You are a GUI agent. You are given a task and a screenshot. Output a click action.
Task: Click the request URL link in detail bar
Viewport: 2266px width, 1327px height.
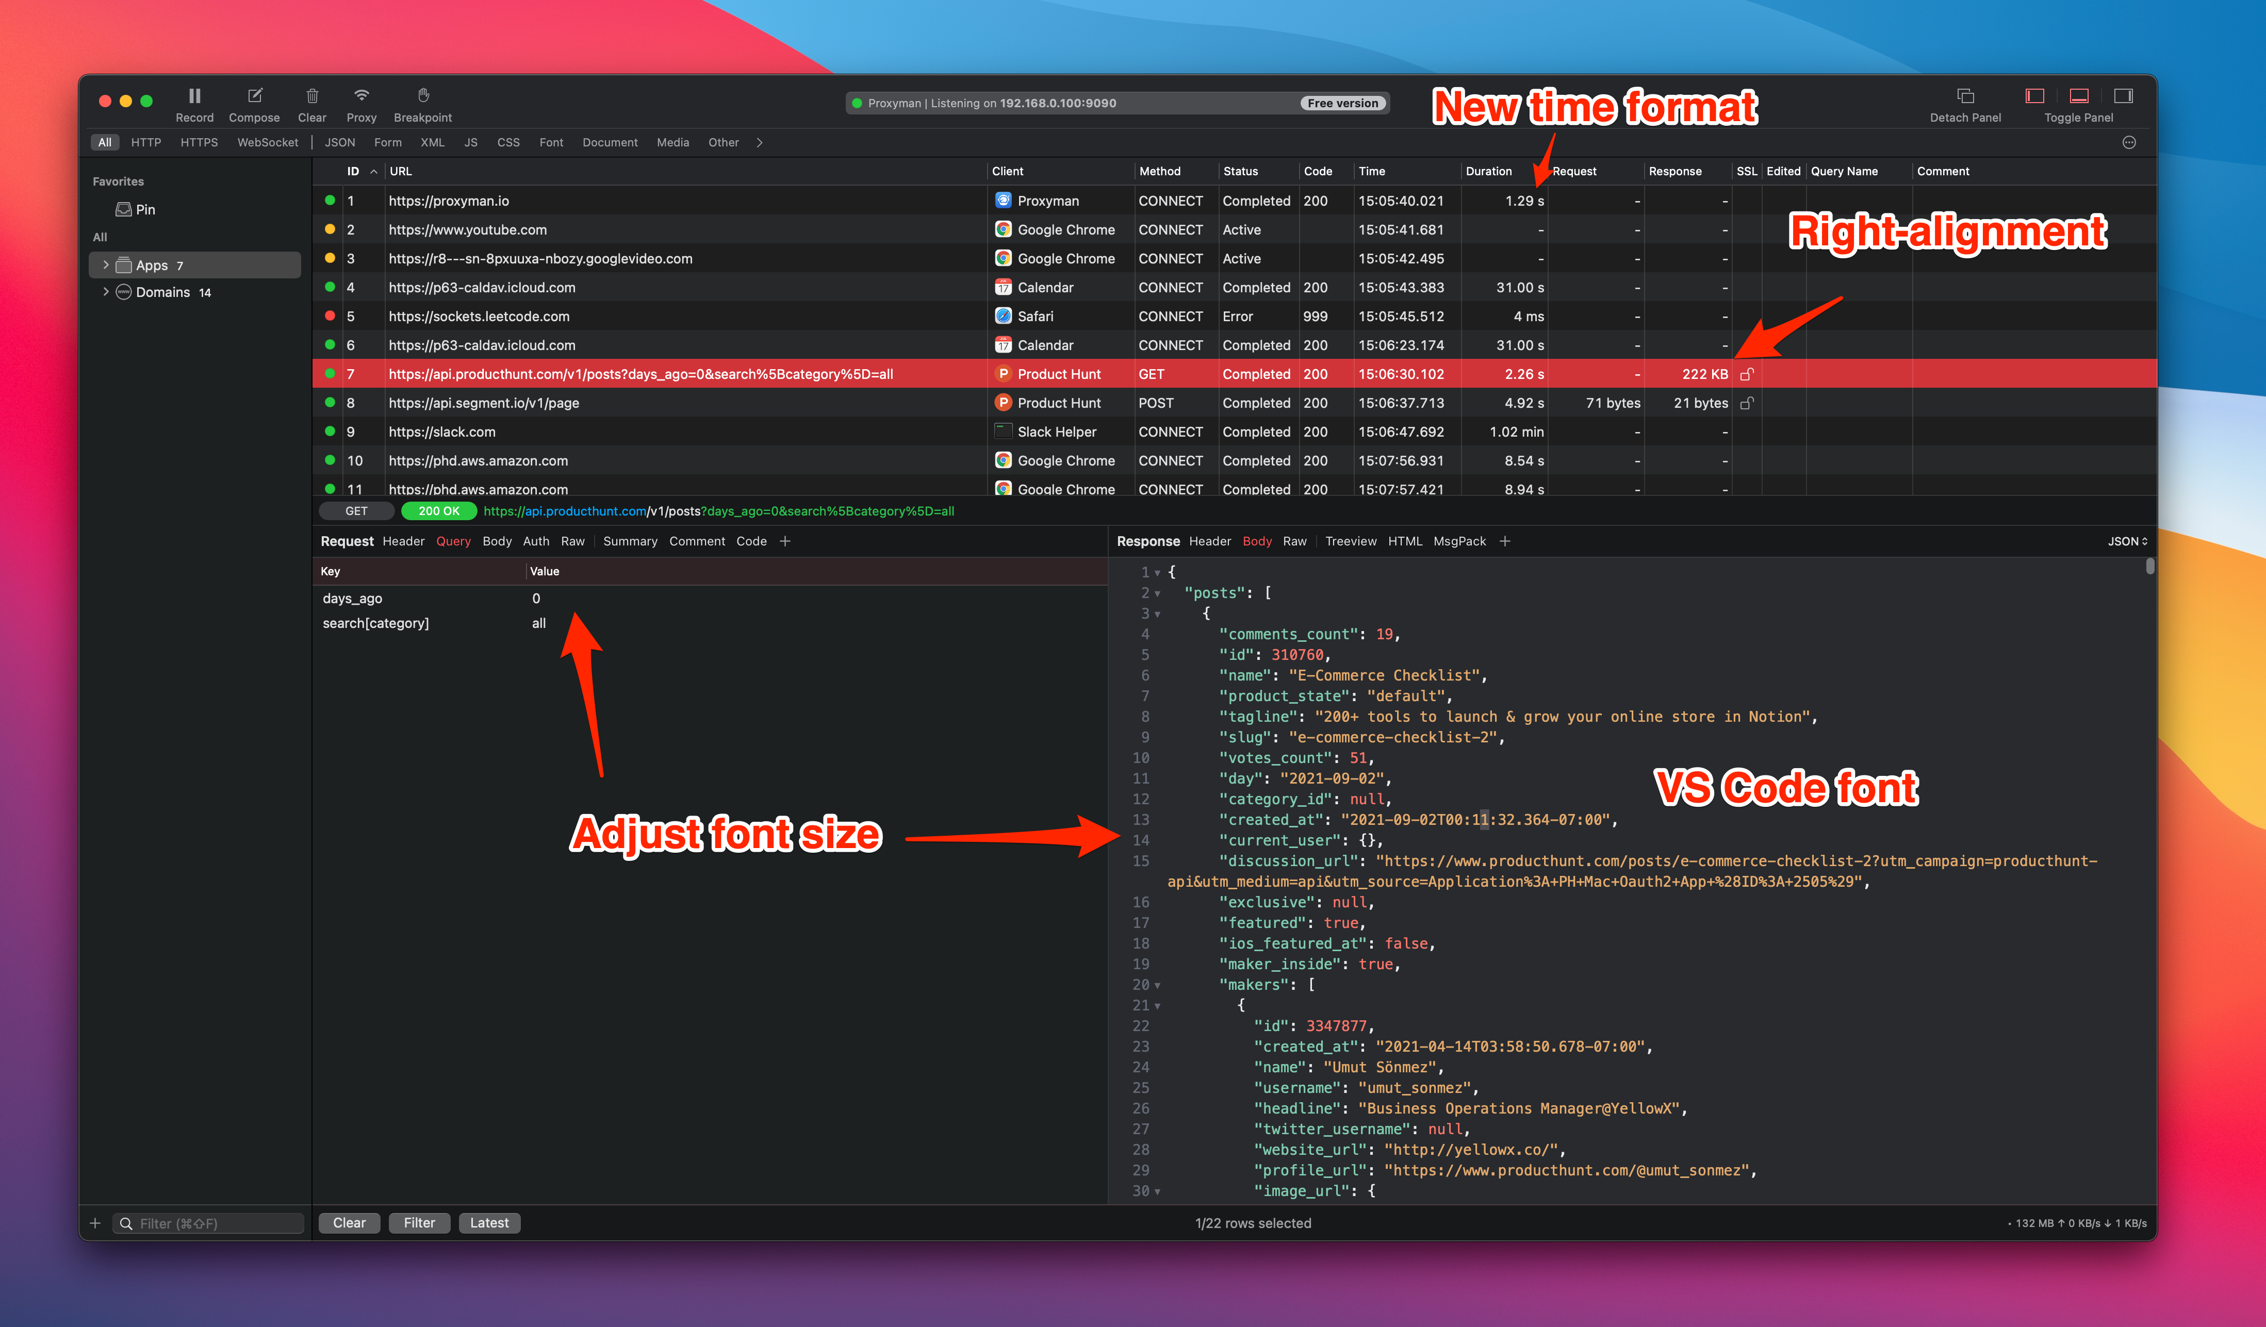coord(718,511)
